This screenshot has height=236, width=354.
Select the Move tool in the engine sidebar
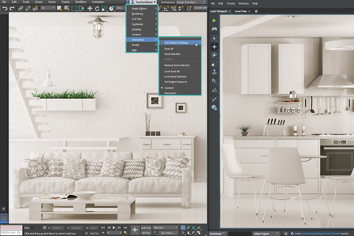[215, 47]
